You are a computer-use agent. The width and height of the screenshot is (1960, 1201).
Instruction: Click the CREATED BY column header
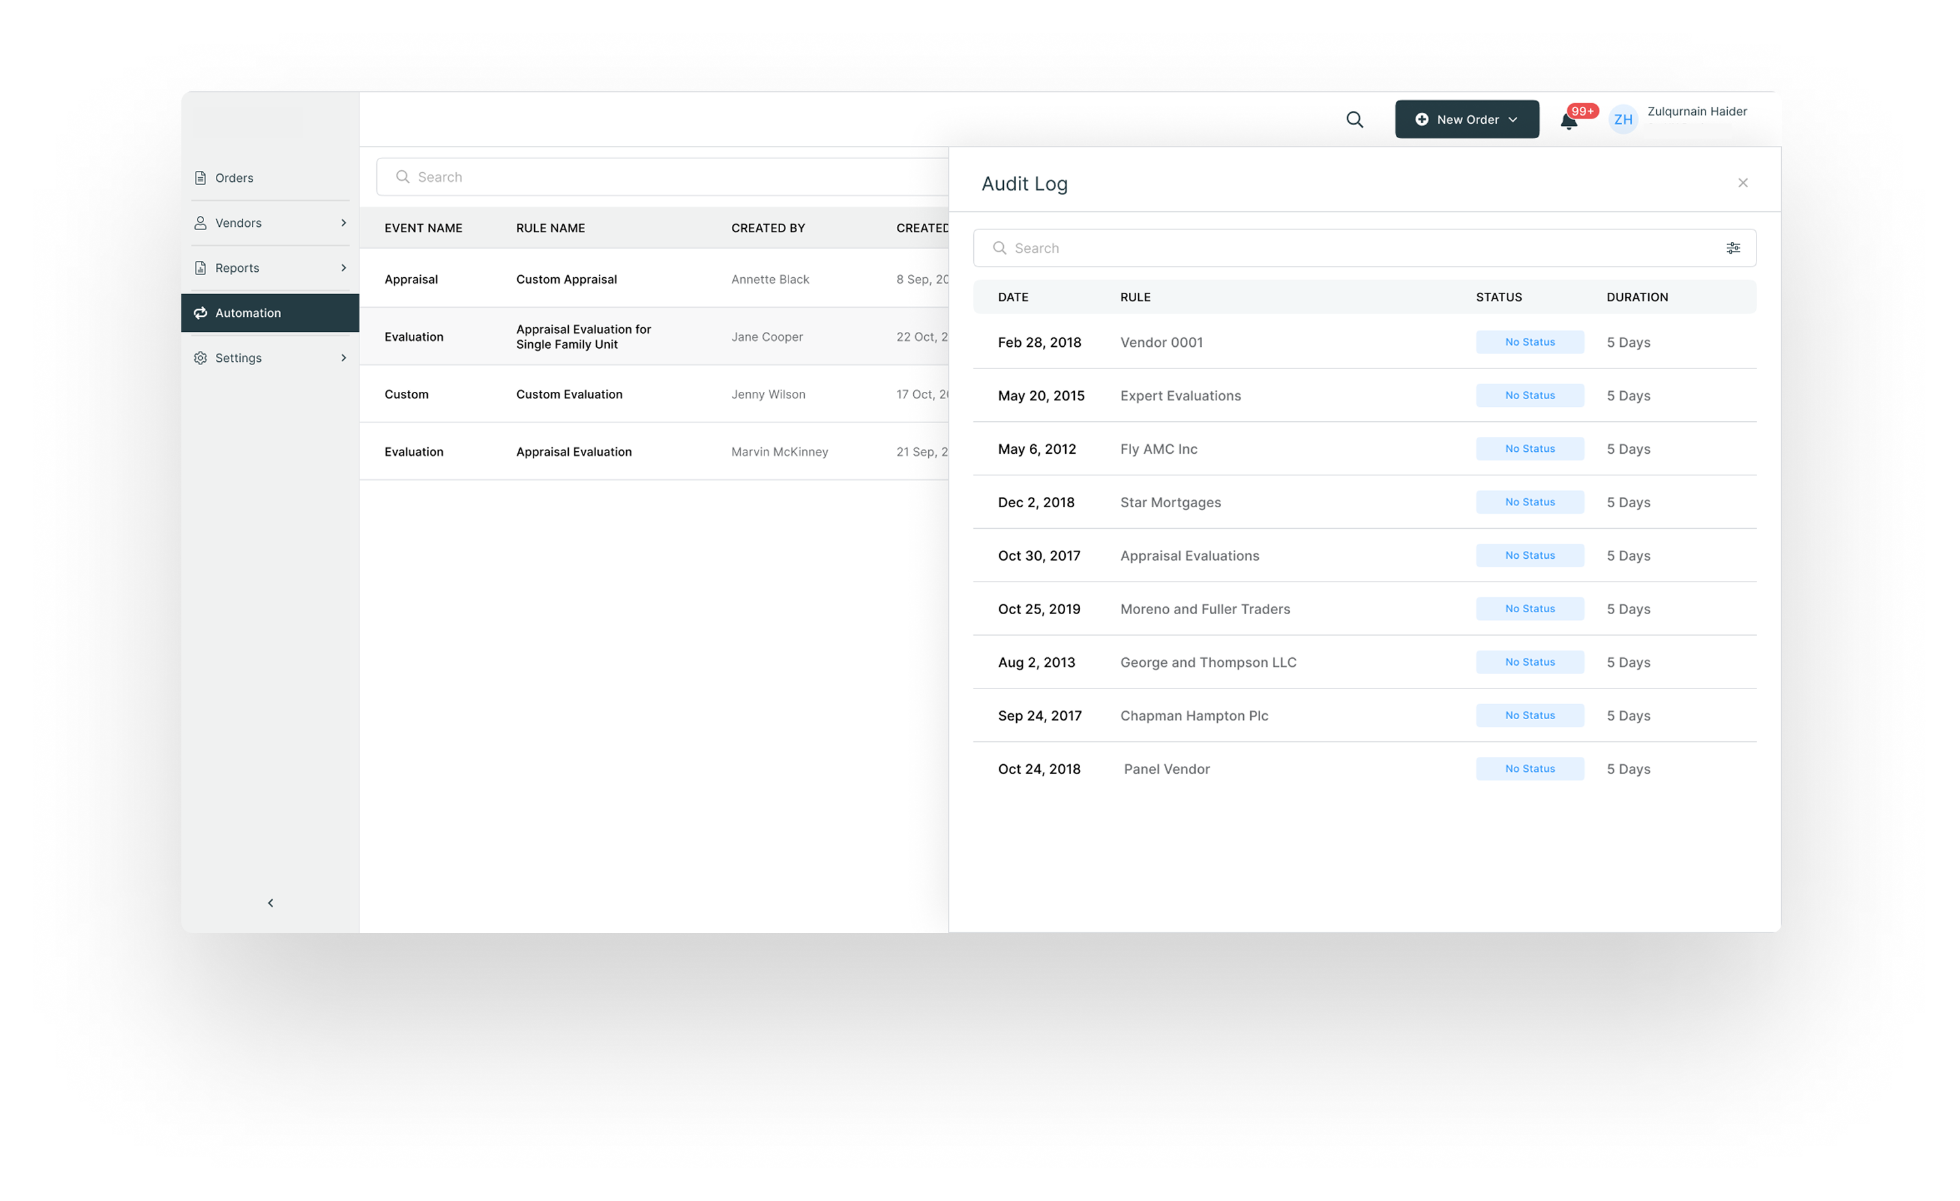coord(768,228)
